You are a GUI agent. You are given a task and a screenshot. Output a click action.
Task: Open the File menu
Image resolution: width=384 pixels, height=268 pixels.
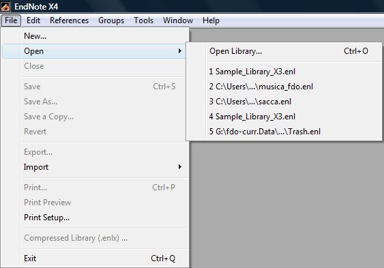[x=11, y=20]
